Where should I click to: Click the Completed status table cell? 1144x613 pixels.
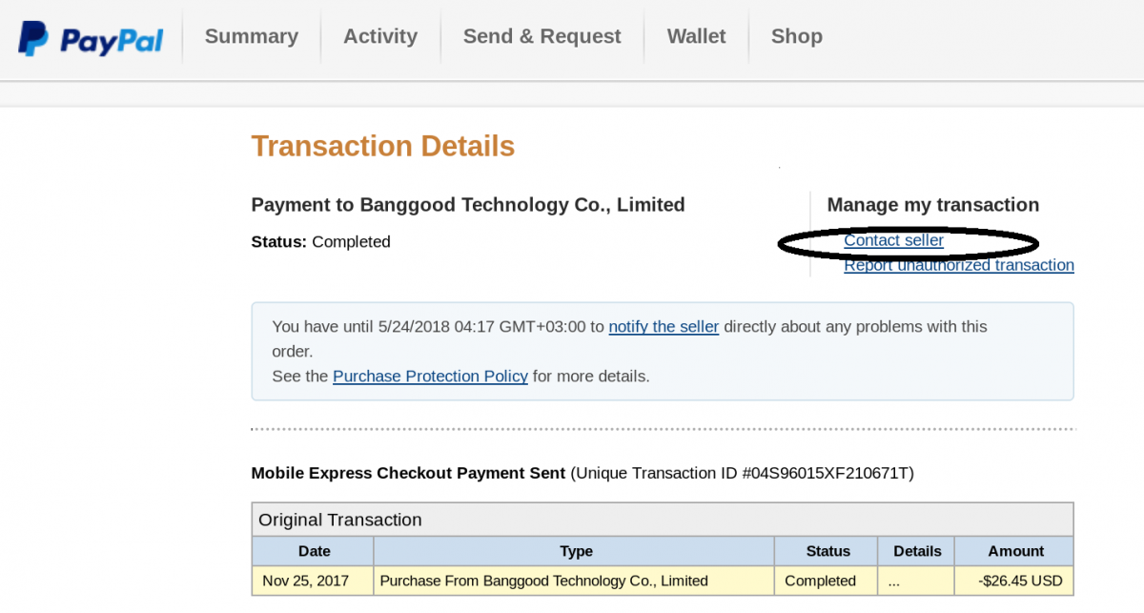[x=827, y=581]
